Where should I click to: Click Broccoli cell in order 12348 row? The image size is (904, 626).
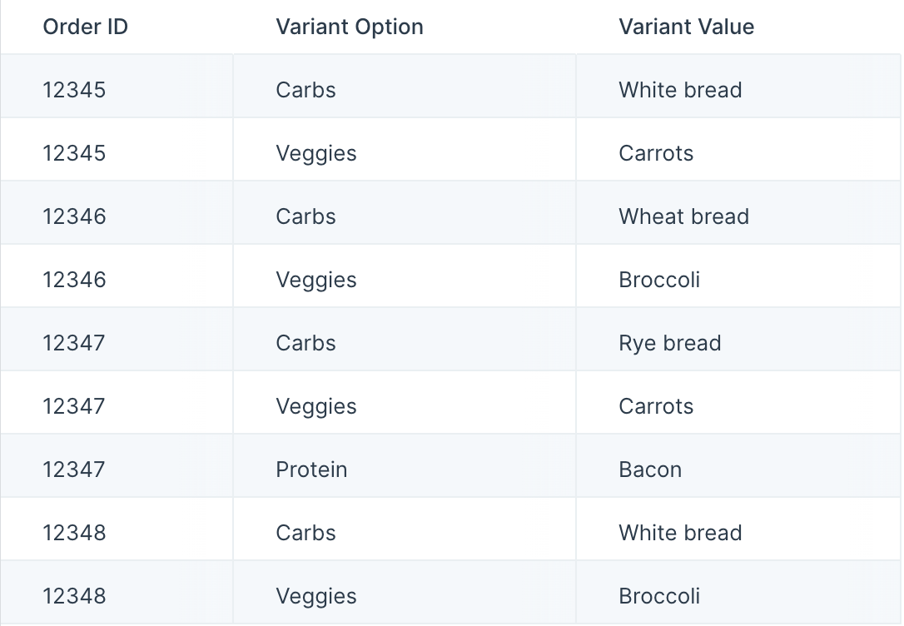coord(738,593)
